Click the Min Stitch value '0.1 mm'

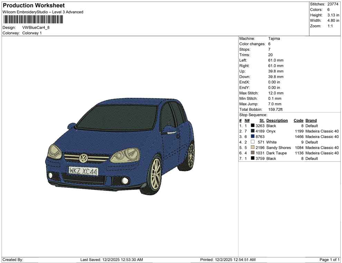(275, 98)
